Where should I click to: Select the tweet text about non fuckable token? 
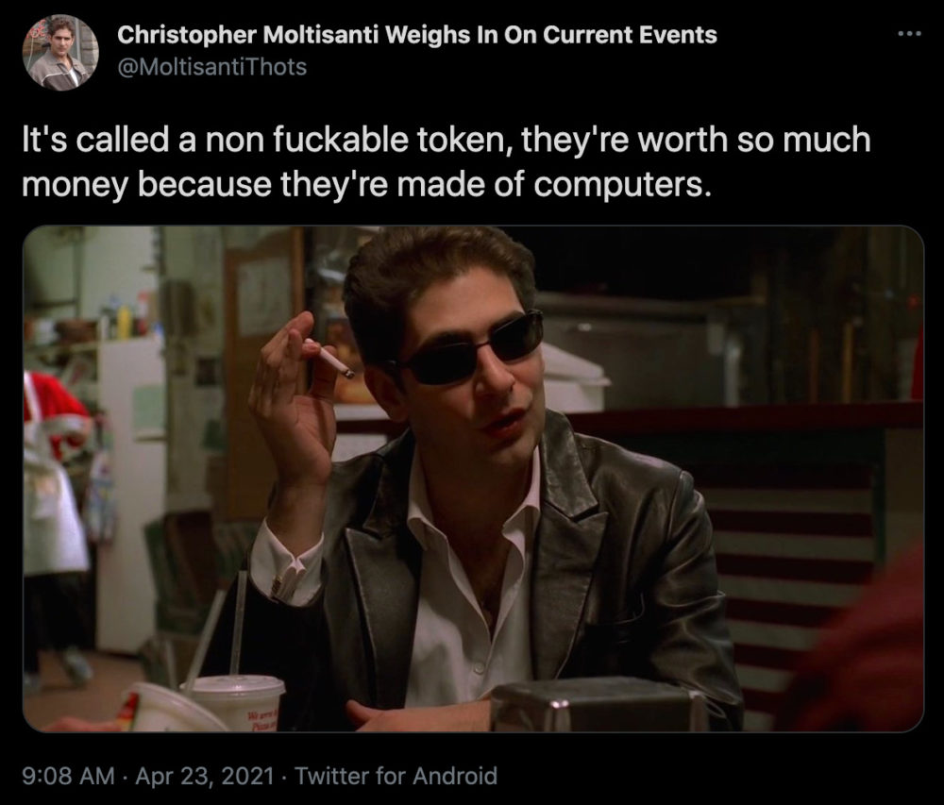pyautogui.click(x=447, y=161)
